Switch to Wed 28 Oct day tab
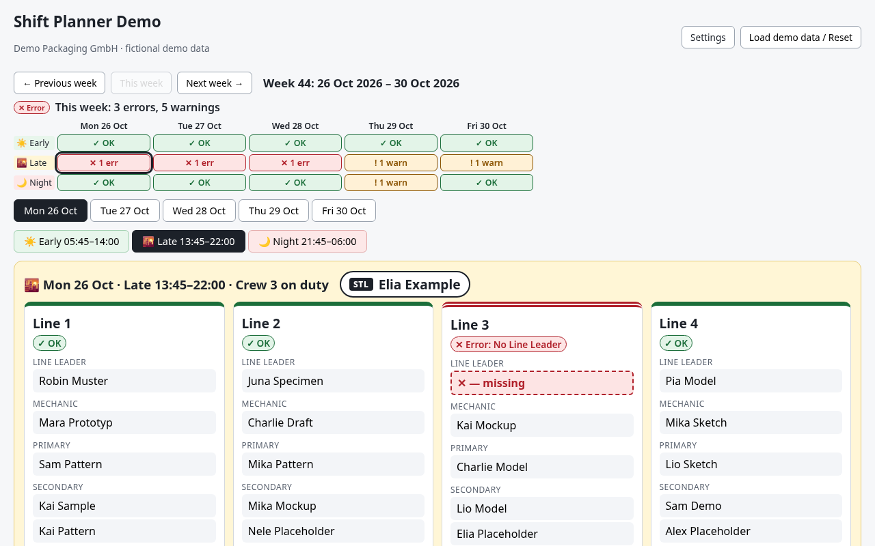Viewport: 875px width, 546px height. click(199, 211)
